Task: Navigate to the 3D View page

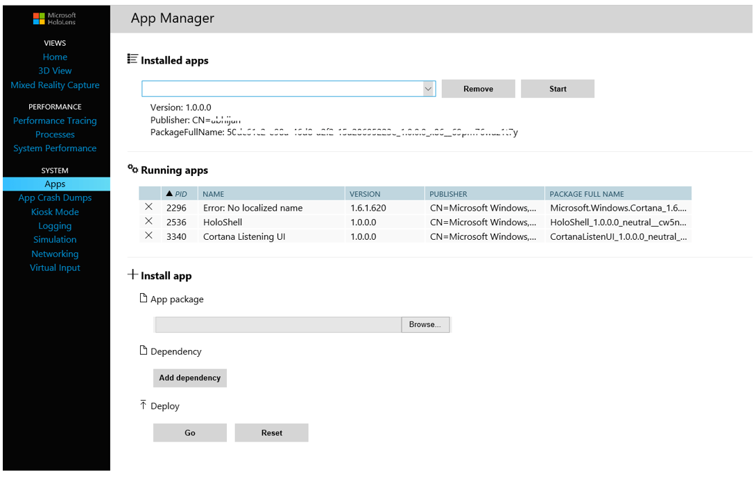Action: click(55, 70)
